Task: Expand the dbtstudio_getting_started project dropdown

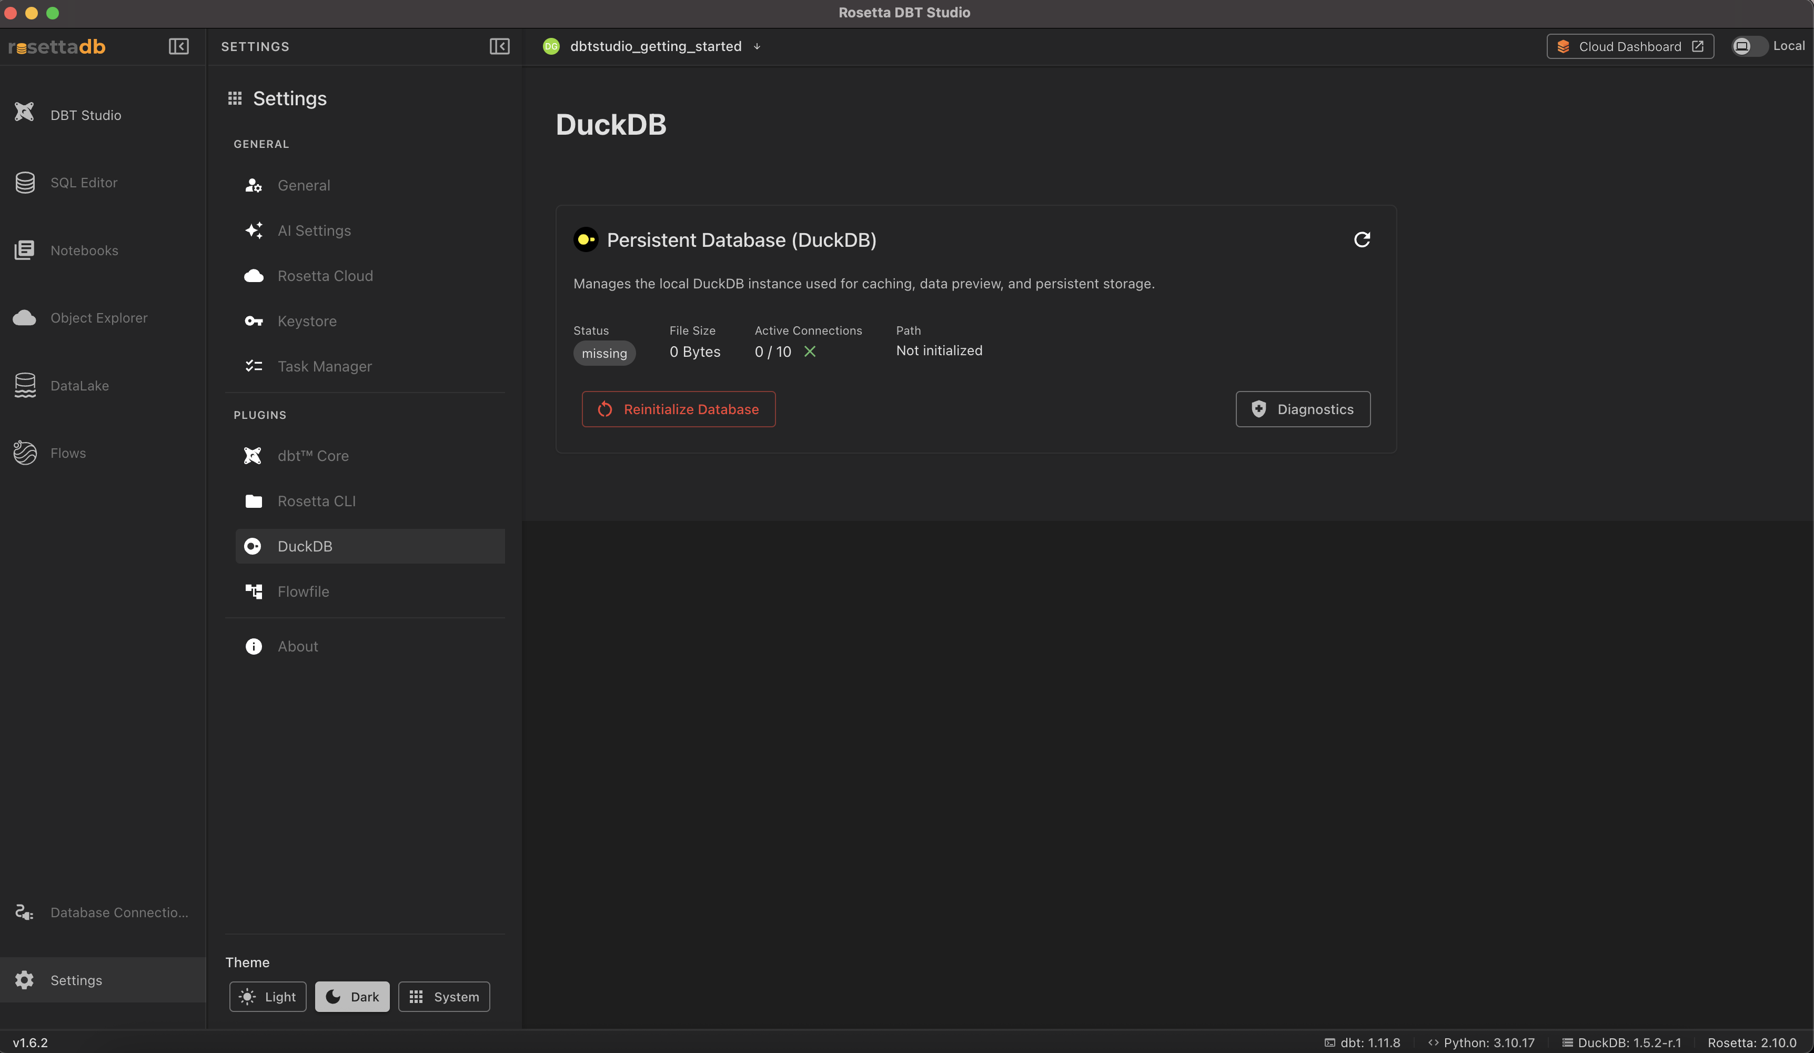Action: pyautogui.click(x=757, y=46)
